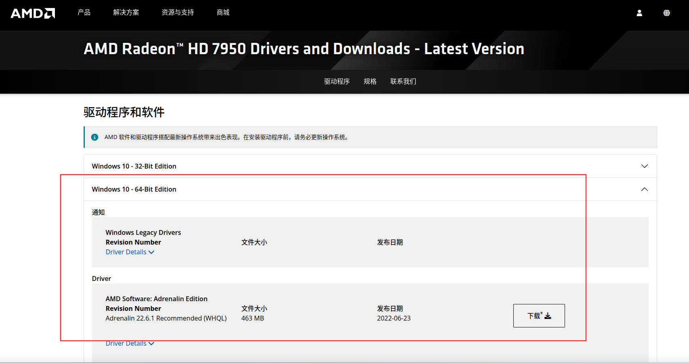The height and width of the screenshot is (363, 689).
Task: Click the 驱动程序和软件 heading
Action: (124, 112)
